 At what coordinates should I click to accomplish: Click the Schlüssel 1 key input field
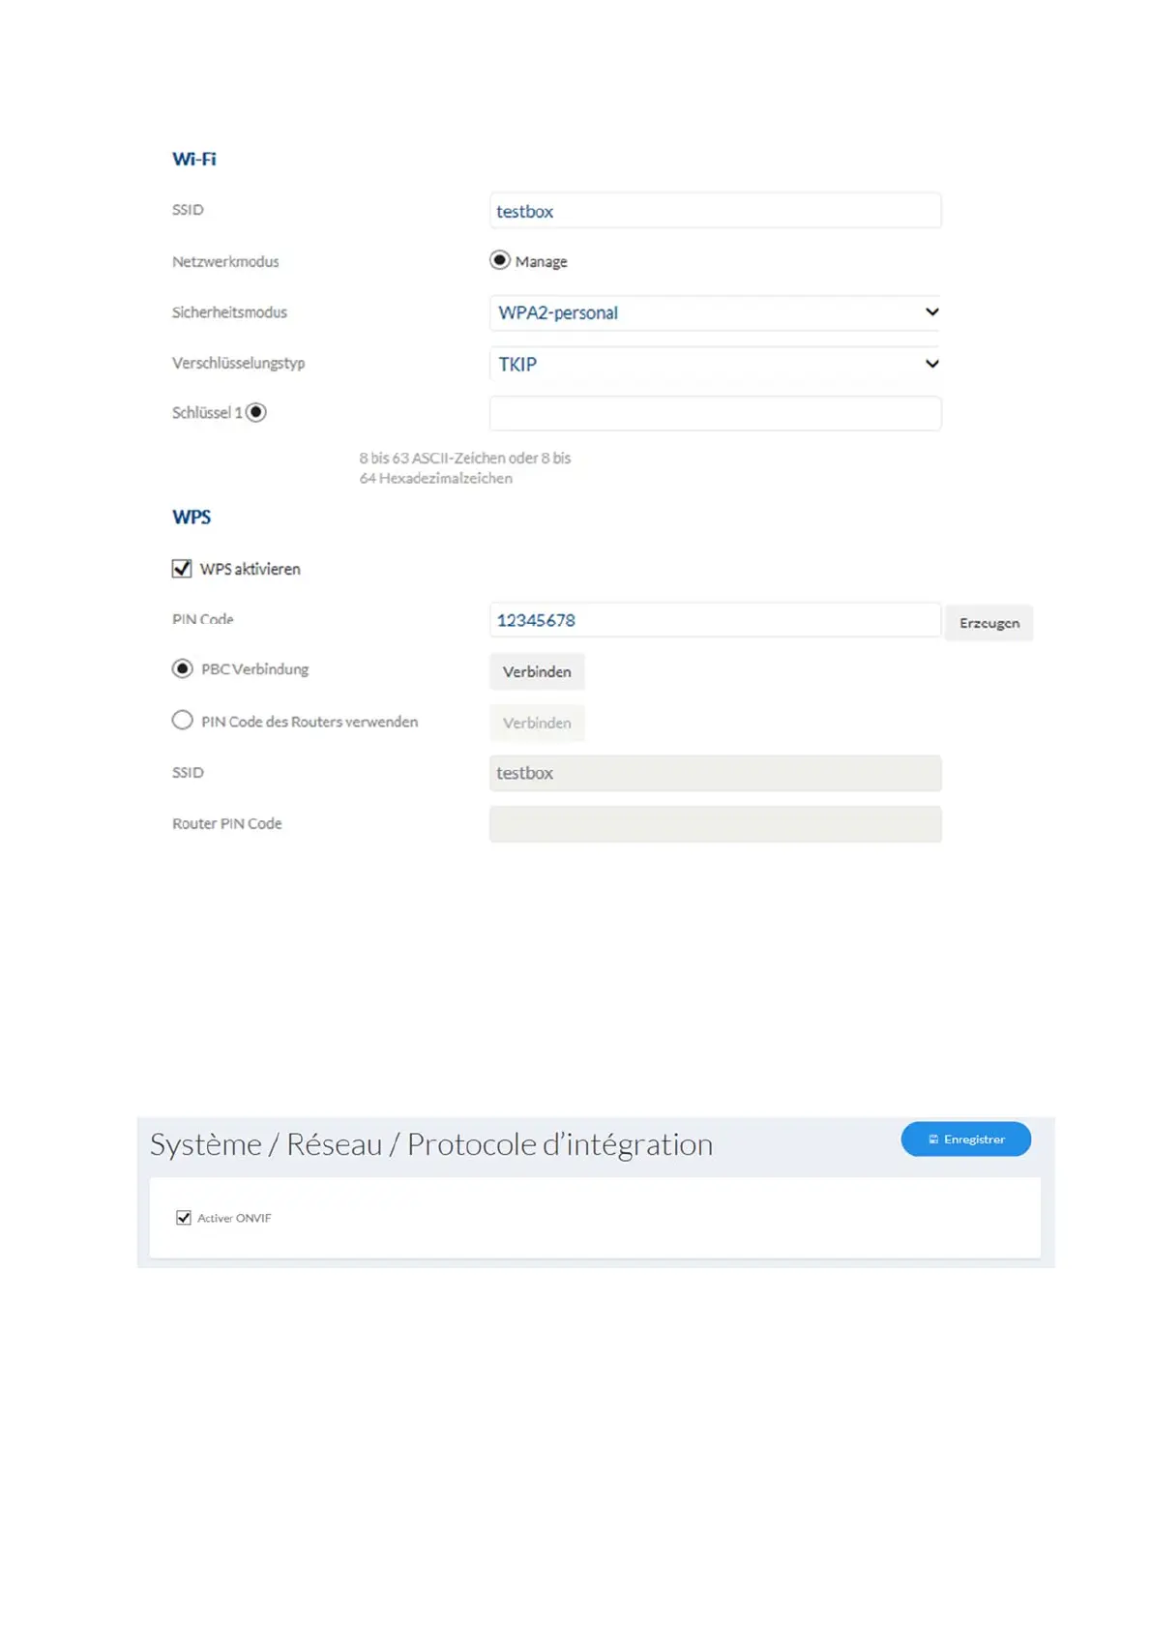[x=714, y=413]
